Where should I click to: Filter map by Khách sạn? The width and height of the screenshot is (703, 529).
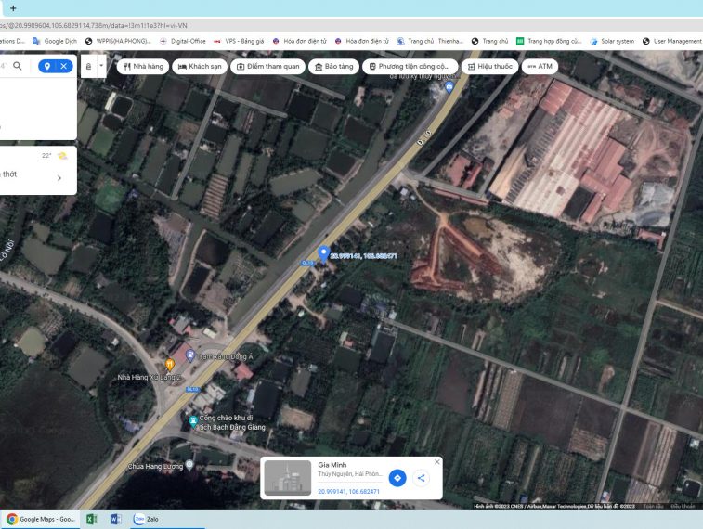tap(200, 67)
